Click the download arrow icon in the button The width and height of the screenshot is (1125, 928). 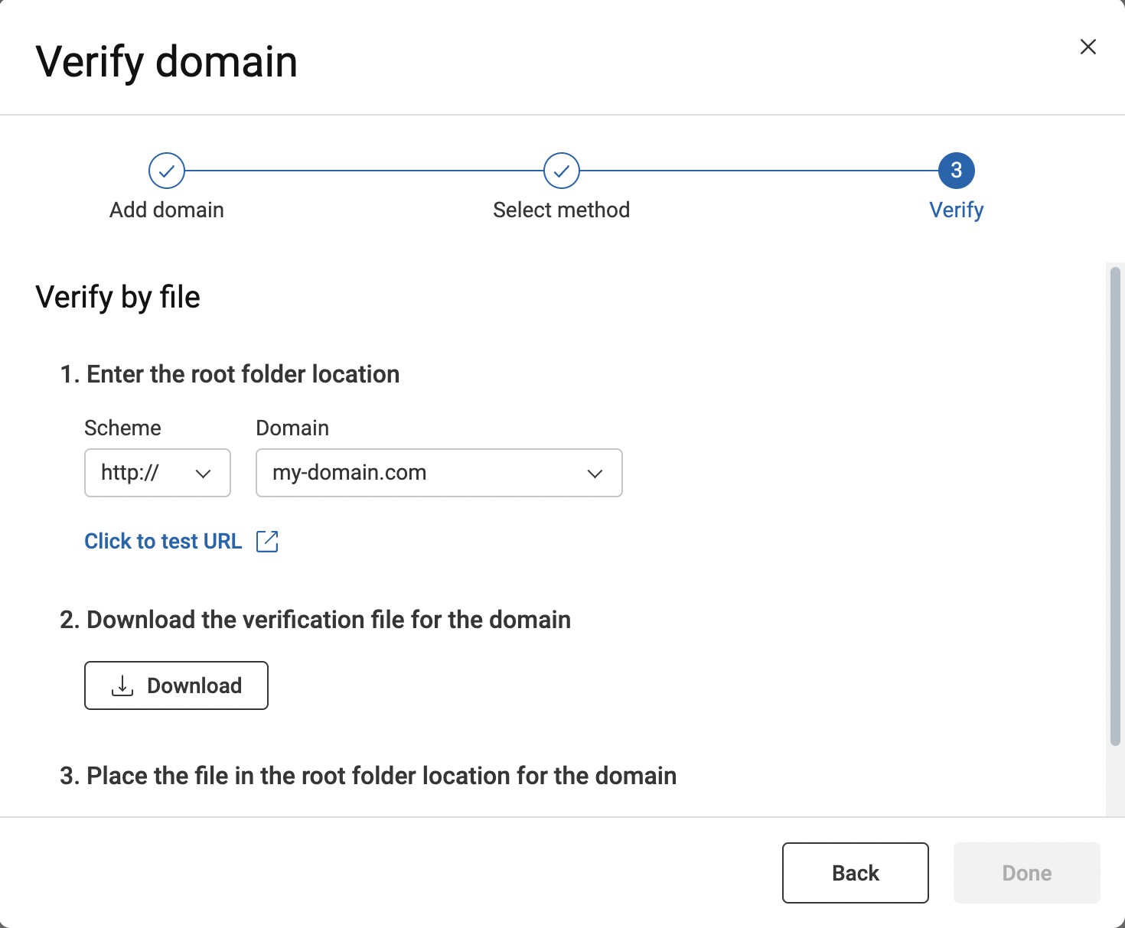click(122, 685)
